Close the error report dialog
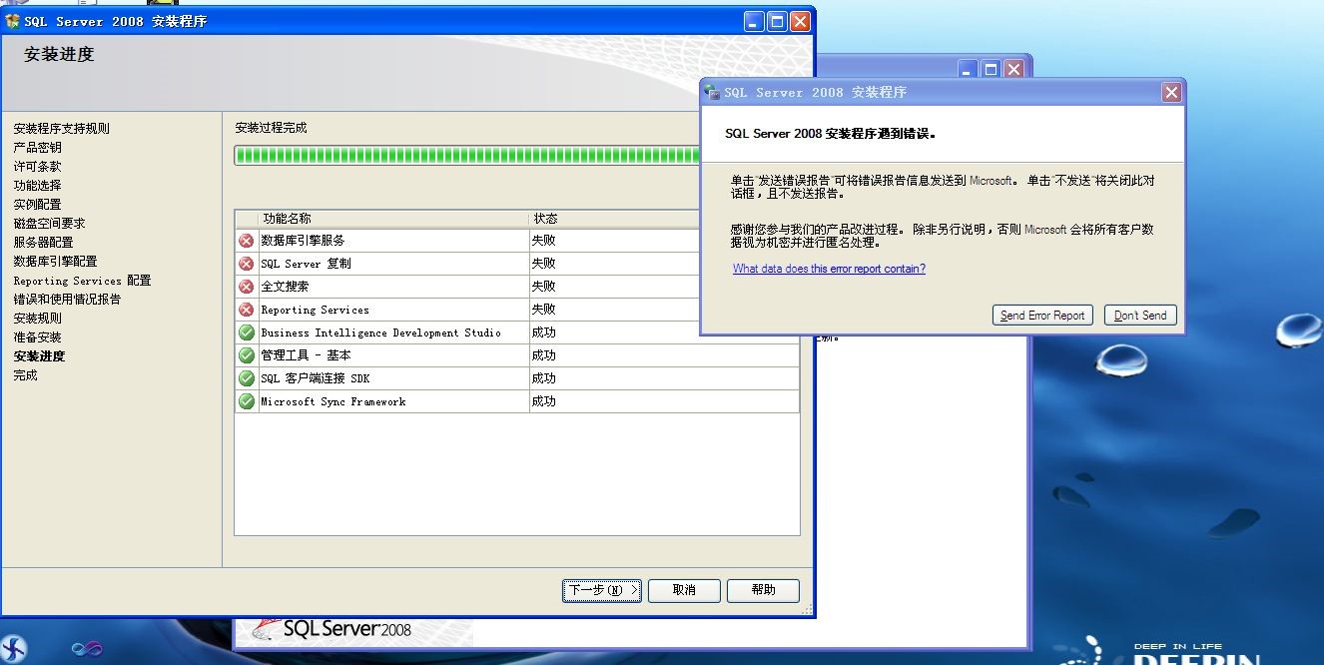Image resolution: width=1324 pixels, height=665 pixels. (x=1171, y=92)
